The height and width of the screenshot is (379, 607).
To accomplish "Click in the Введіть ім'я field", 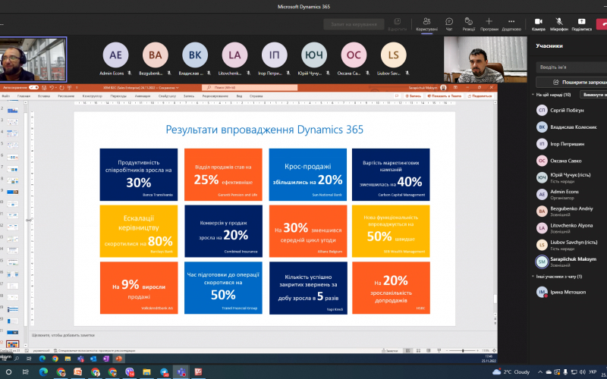I will click(571, 67).
